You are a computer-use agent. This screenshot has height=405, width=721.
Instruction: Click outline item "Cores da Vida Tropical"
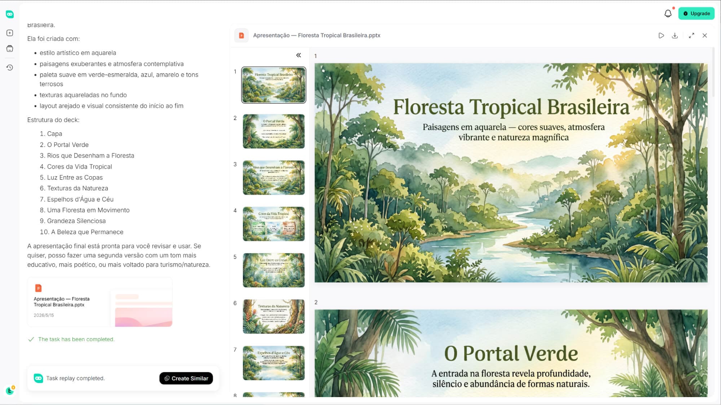coord(79,166)
